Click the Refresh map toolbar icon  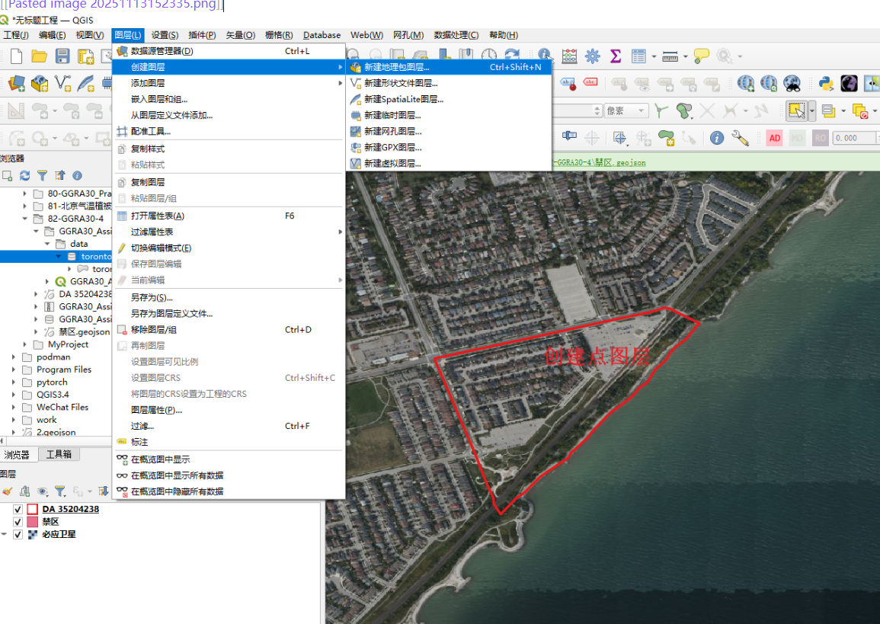512,54
